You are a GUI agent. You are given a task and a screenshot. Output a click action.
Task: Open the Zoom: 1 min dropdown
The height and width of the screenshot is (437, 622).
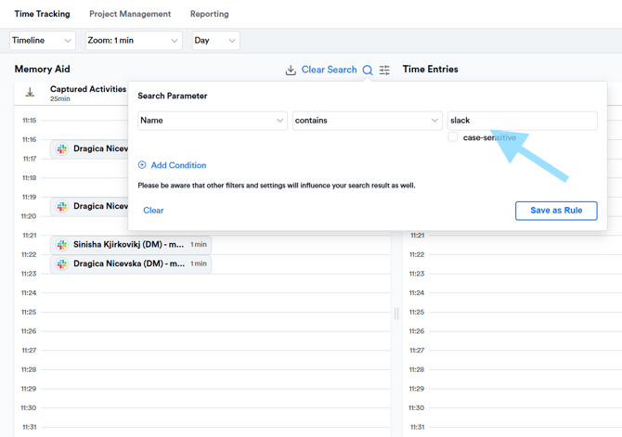(x=134, y=41)
